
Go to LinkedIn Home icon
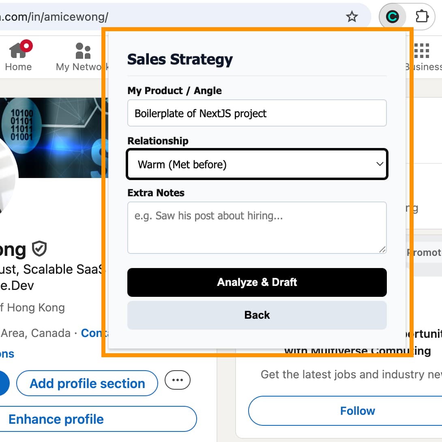(x=19, y=51)
